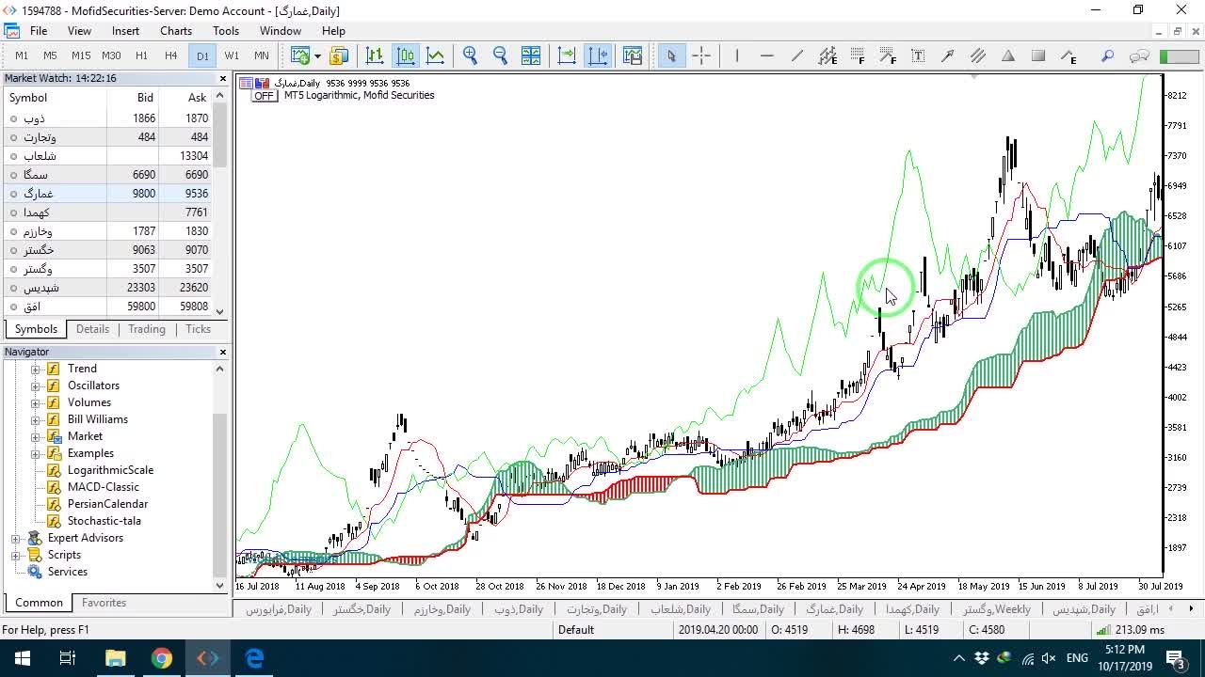Switch chart to H1 timeframe
Screen dimensions: 1205x677
[x=141, y=55]
